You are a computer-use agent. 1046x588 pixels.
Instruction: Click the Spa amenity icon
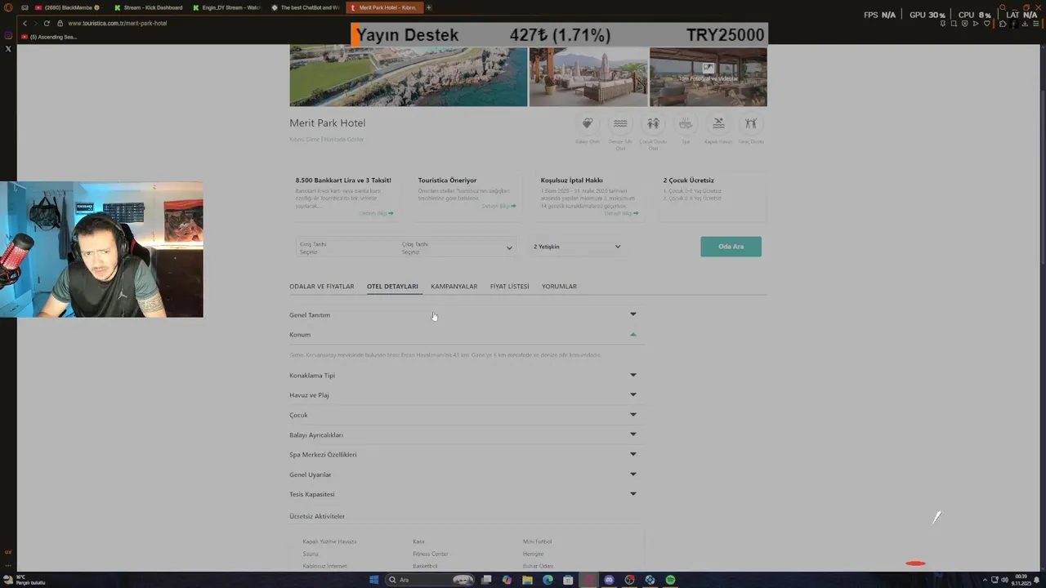tap(686, 123)
